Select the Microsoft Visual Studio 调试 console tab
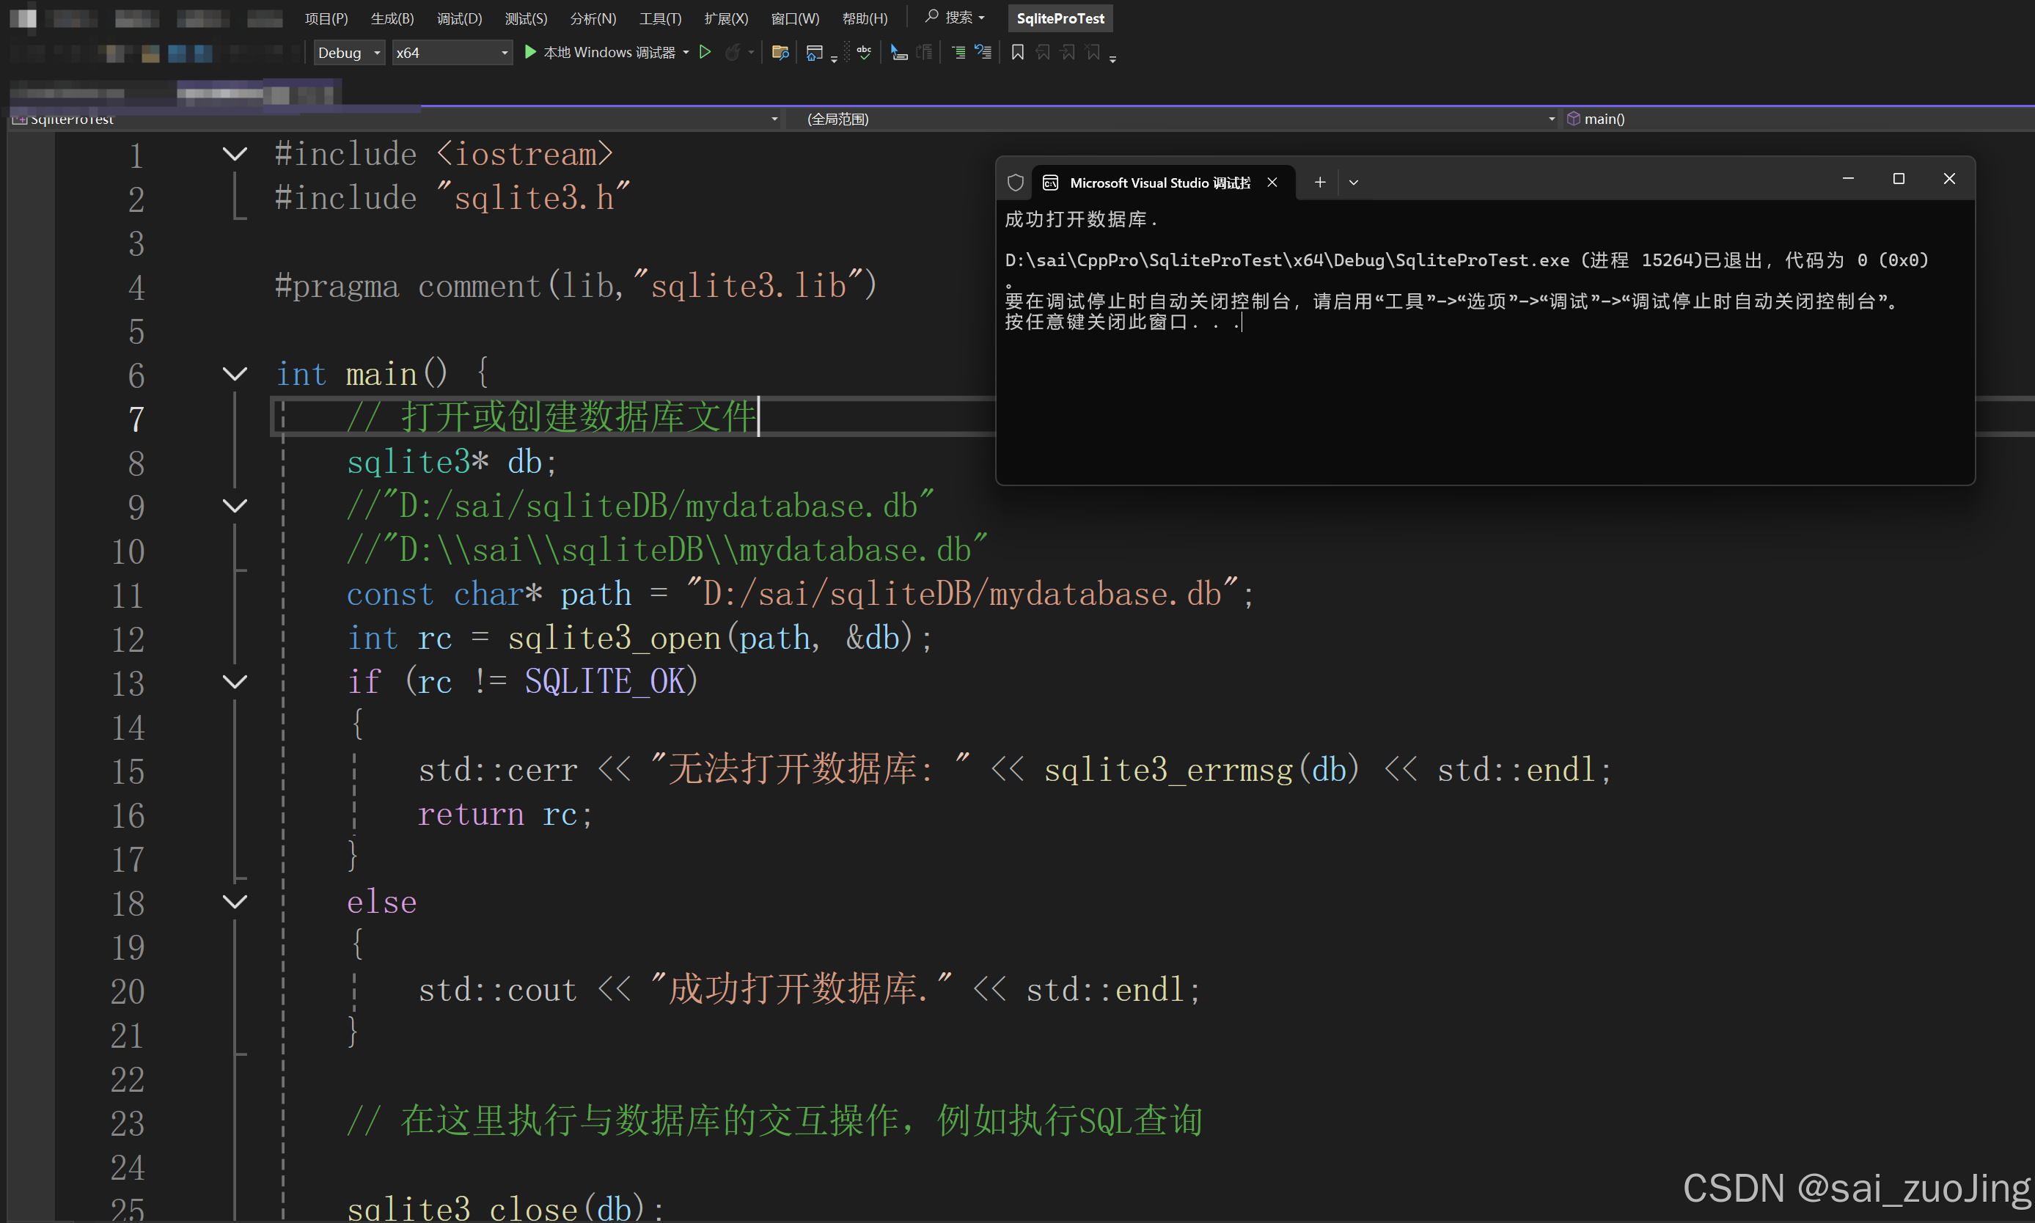Viewport: 2035px width, 1223px height. coord(1162,182)
